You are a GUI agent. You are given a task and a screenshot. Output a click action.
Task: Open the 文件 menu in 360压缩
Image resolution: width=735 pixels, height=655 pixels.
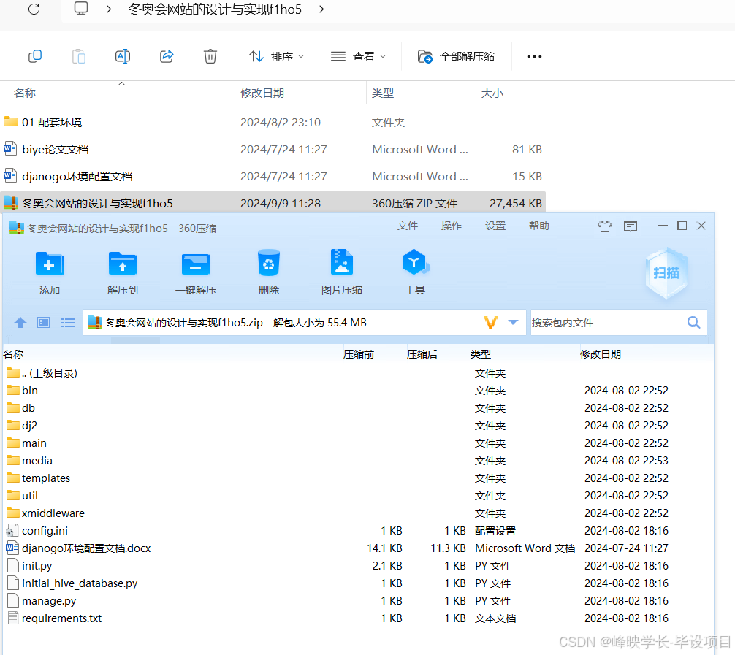(407, 226)
